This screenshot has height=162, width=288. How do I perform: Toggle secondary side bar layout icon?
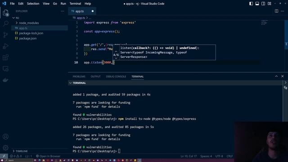point(263,4)
